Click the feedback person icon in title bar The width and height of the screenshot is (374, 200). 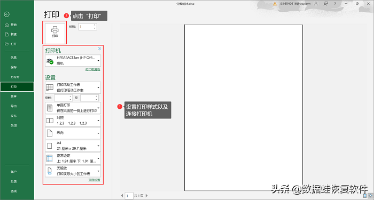click(x=325, y=4)
